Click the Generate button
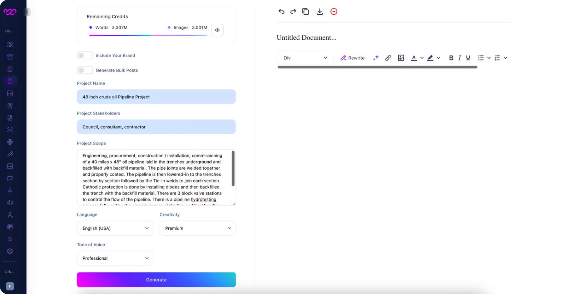 [x=156, y=280]
